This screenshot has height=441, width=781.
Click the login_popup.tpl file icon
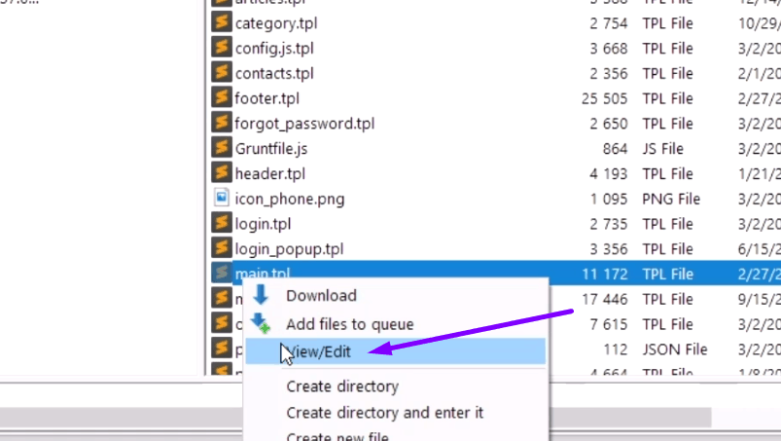[222, 248]
